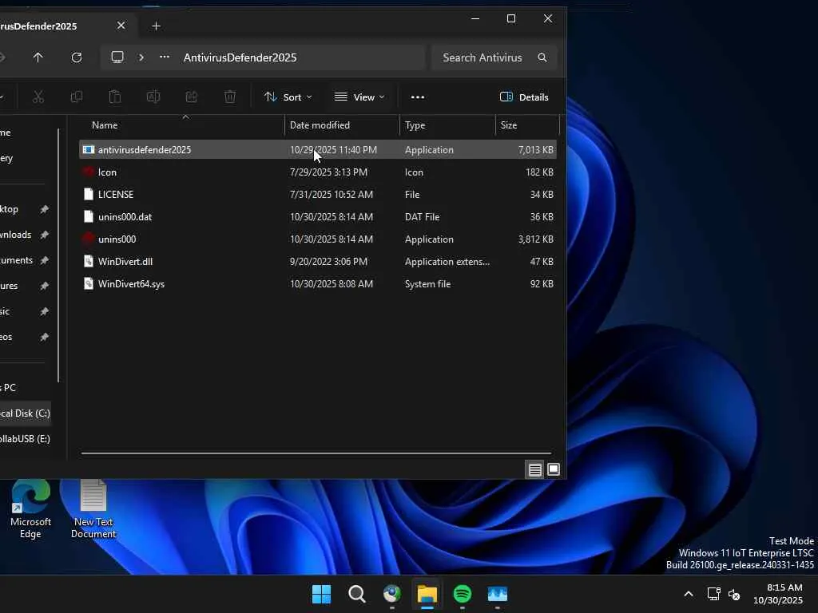The width and height of the screenshot is (818, 613).
Task: Open the View dropdown menu
Action: click(x=359, y=97)
